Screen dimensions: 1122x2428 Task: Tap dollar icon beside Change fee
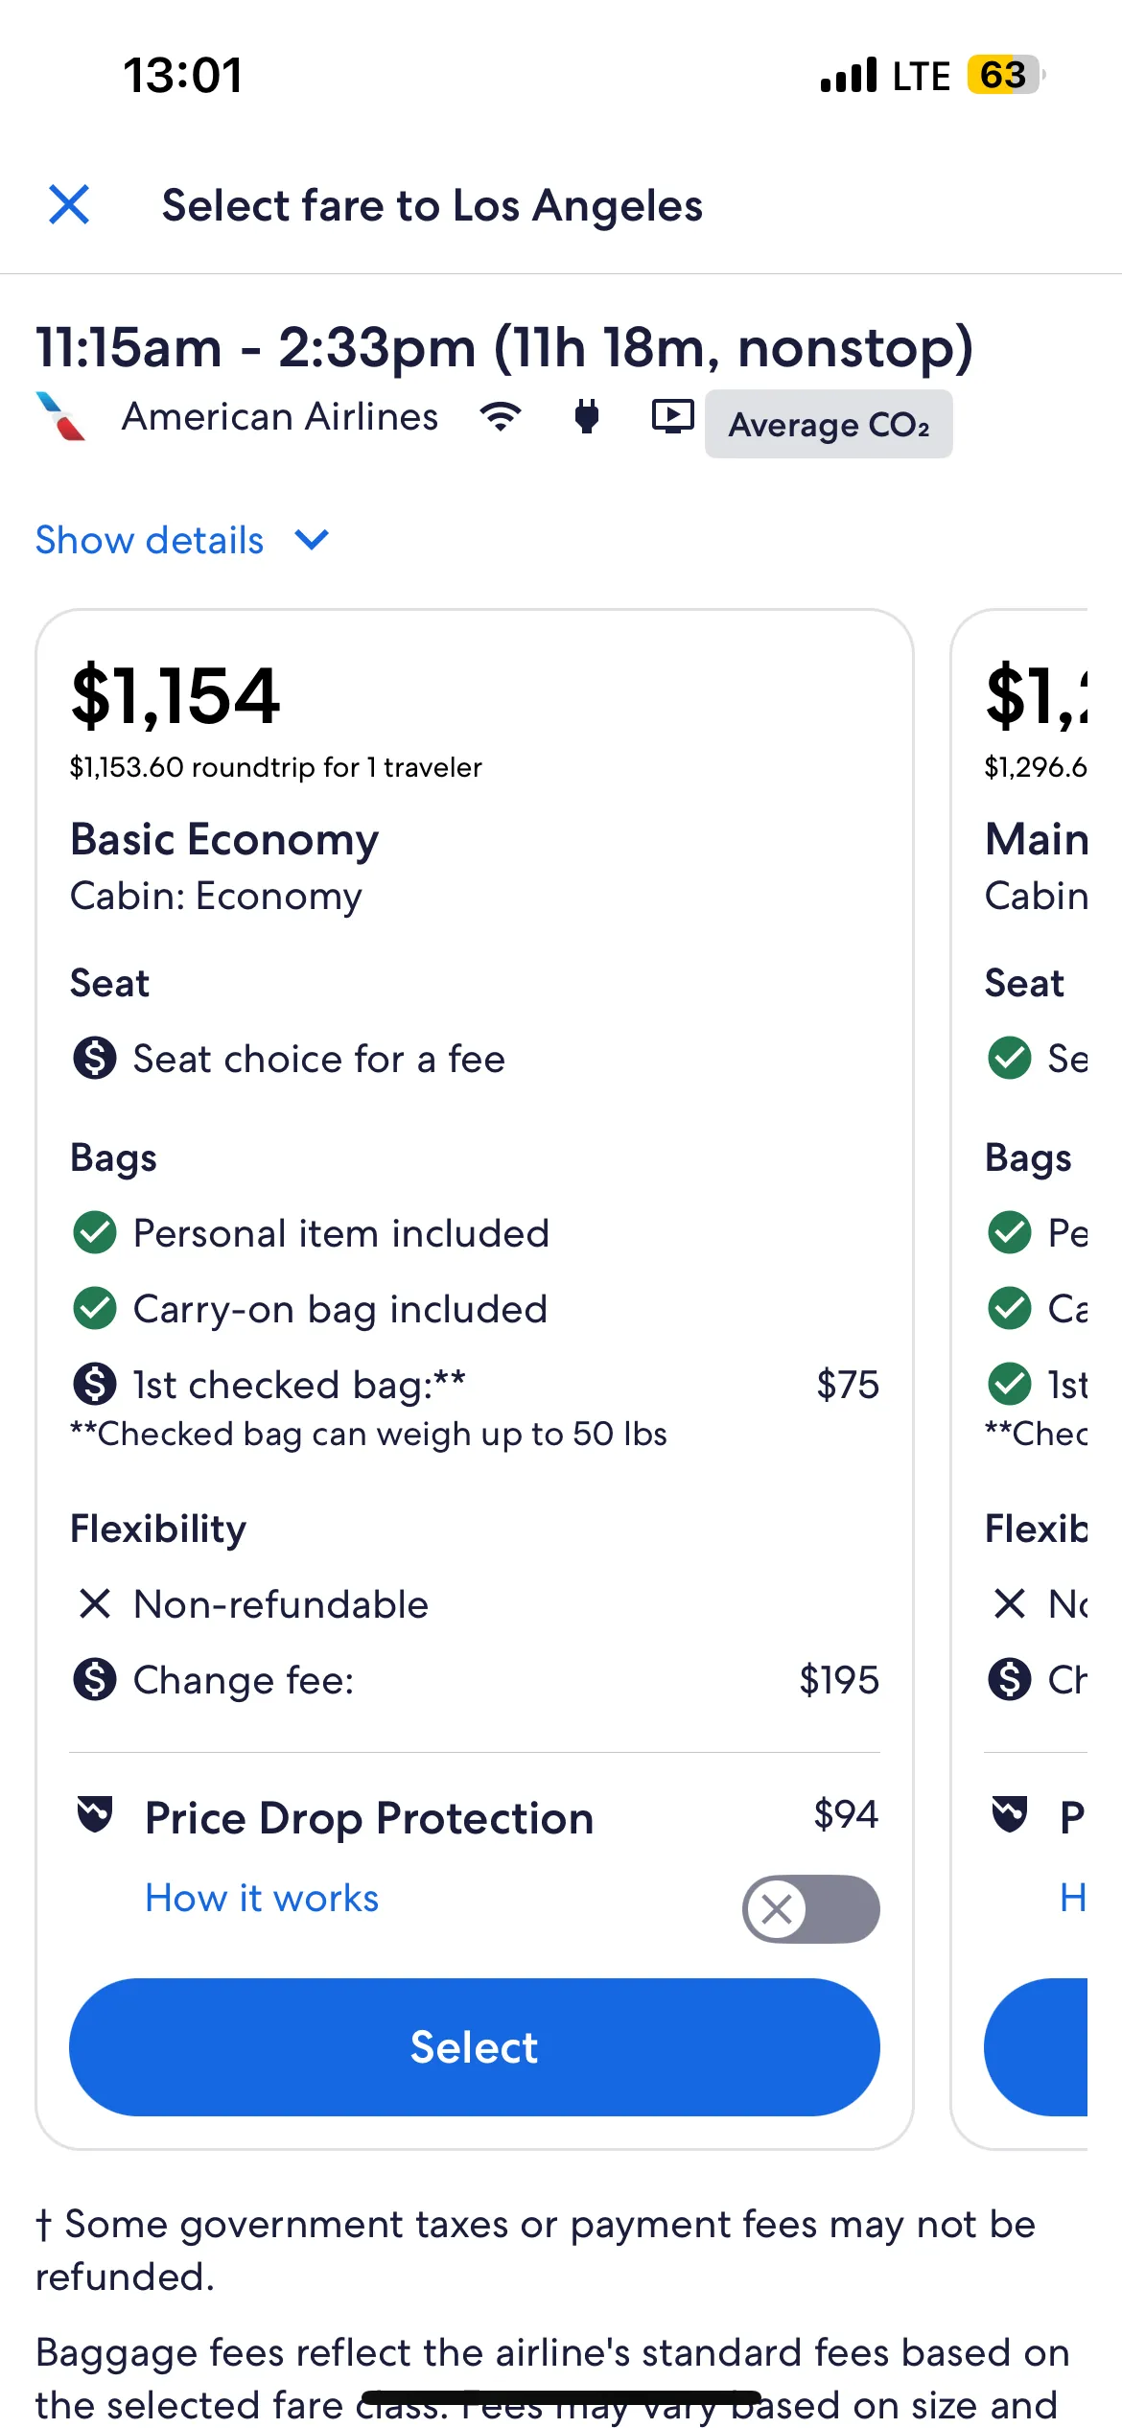pos(95,1679)
